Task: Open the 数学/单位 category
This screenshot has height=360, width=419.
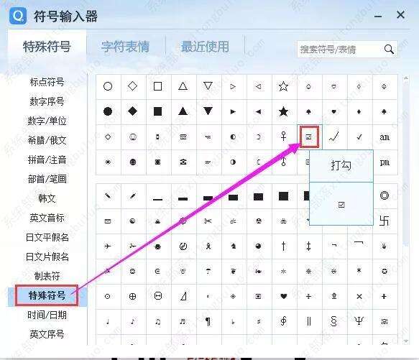Action: pos(47,121)
